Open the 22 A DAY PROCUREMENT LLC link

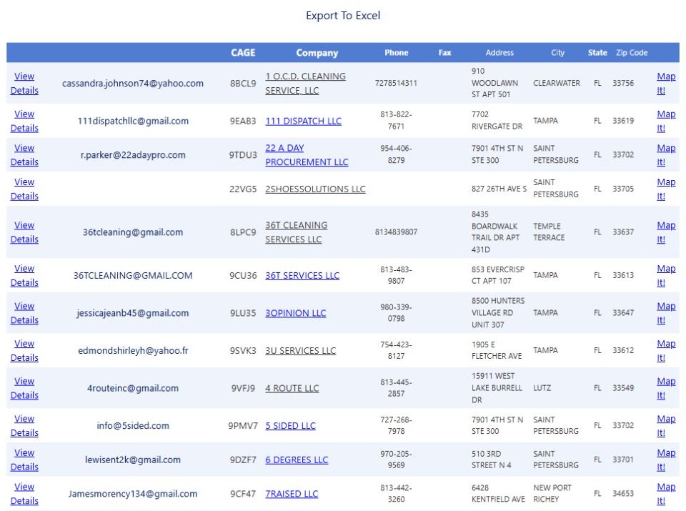(307, 155)
